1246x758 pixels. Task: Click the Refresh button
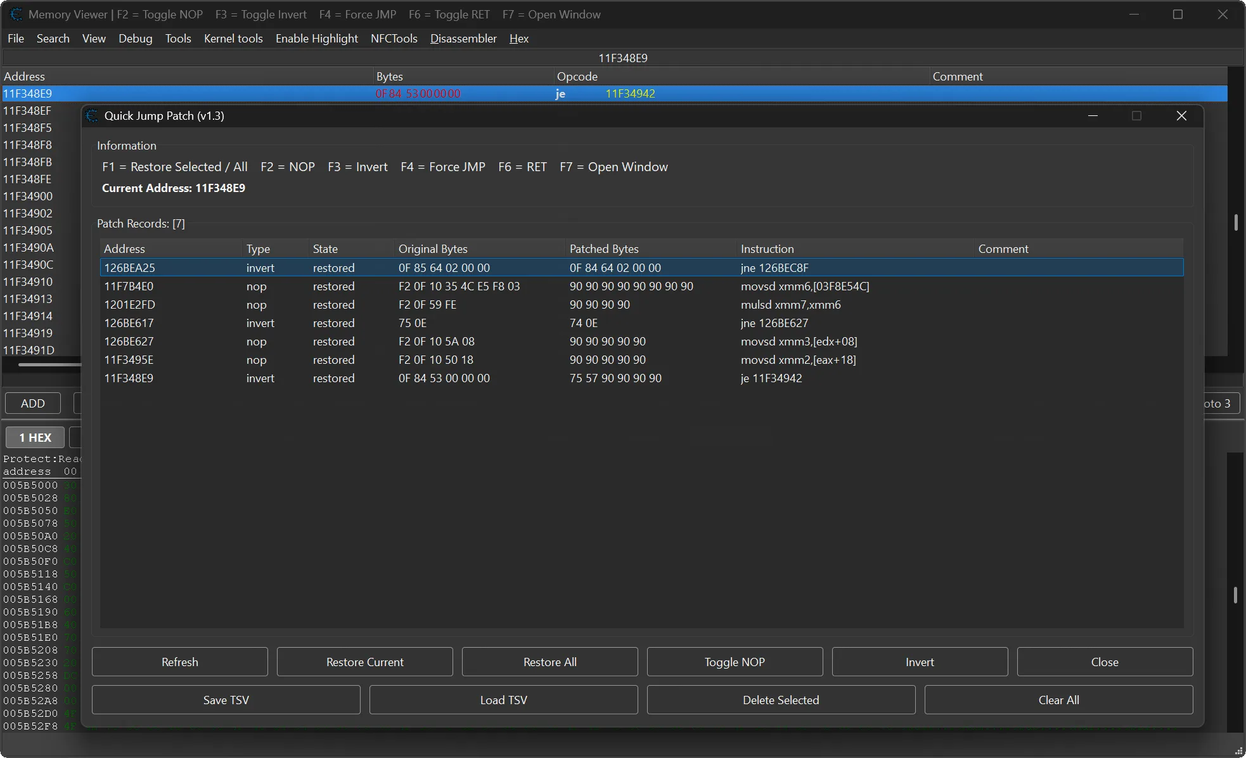[180, 662]
